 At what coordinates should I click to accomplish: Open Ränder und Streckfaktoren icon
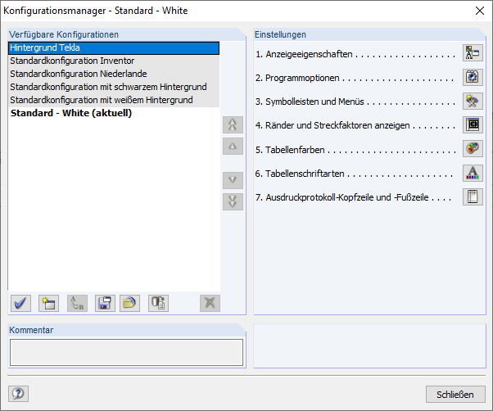[x=473, y=124]
